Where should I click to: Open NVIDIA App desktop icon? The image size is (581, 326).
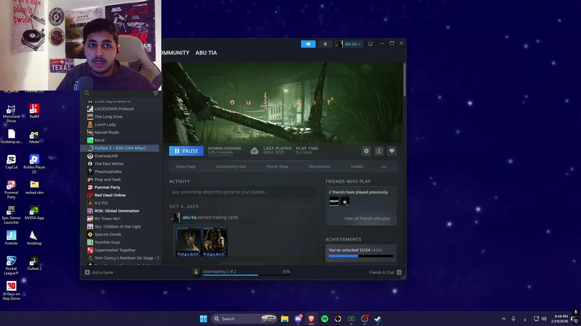pos(34,212)
